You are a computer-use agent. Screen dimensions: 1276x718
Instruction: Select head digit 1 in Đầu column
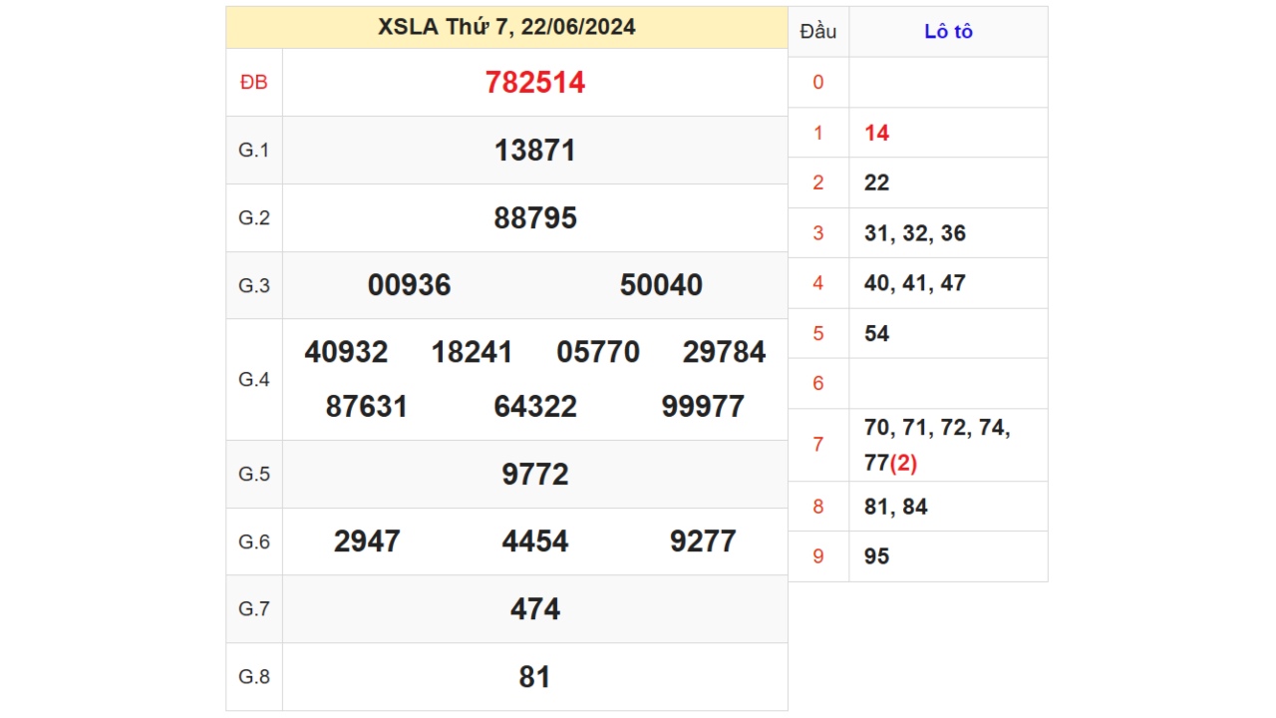coord(818,133)
